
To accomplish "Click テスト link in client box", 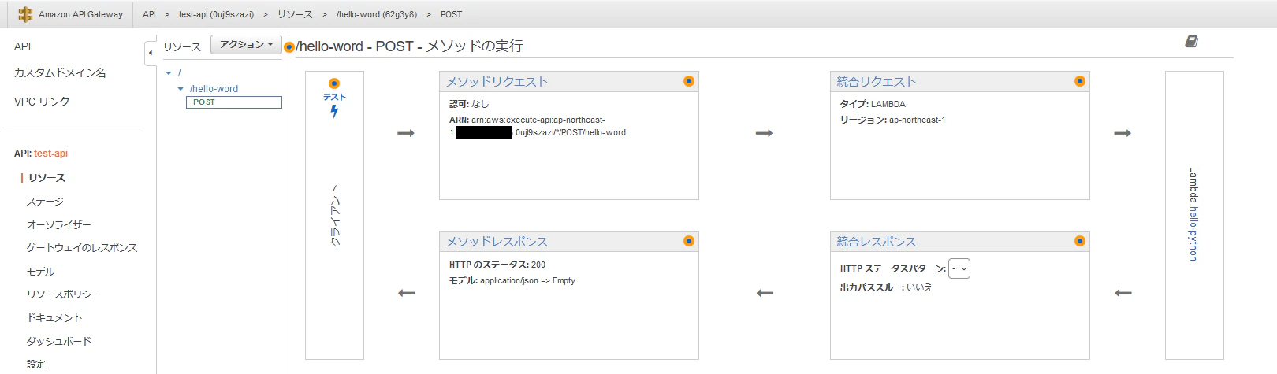I will point(334,97).
